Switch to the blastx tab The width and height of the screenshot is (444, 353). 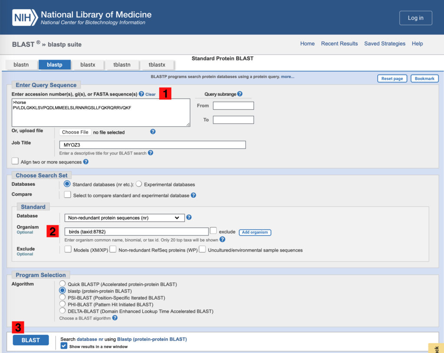(88, 65)
